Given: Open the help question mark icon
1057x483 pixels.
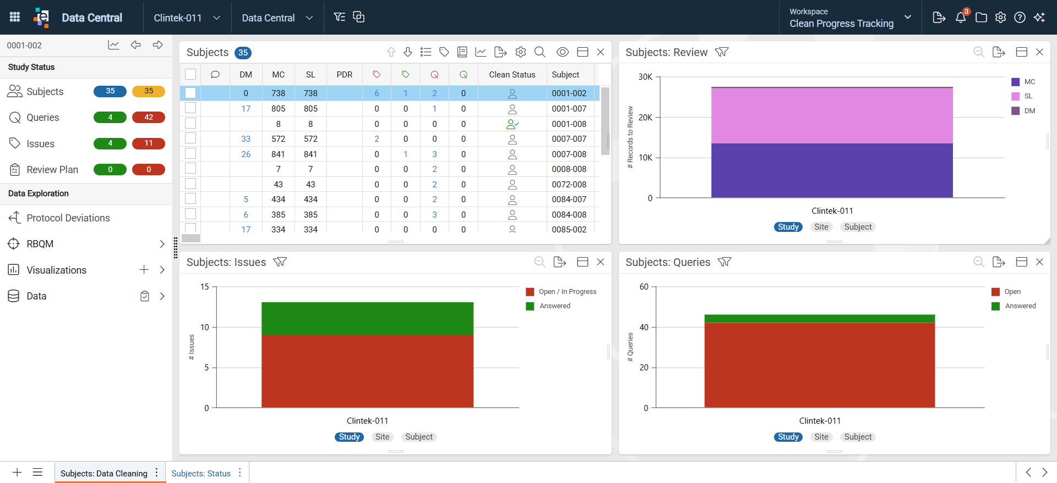Looking at the screenshot, I should 1020,18.
